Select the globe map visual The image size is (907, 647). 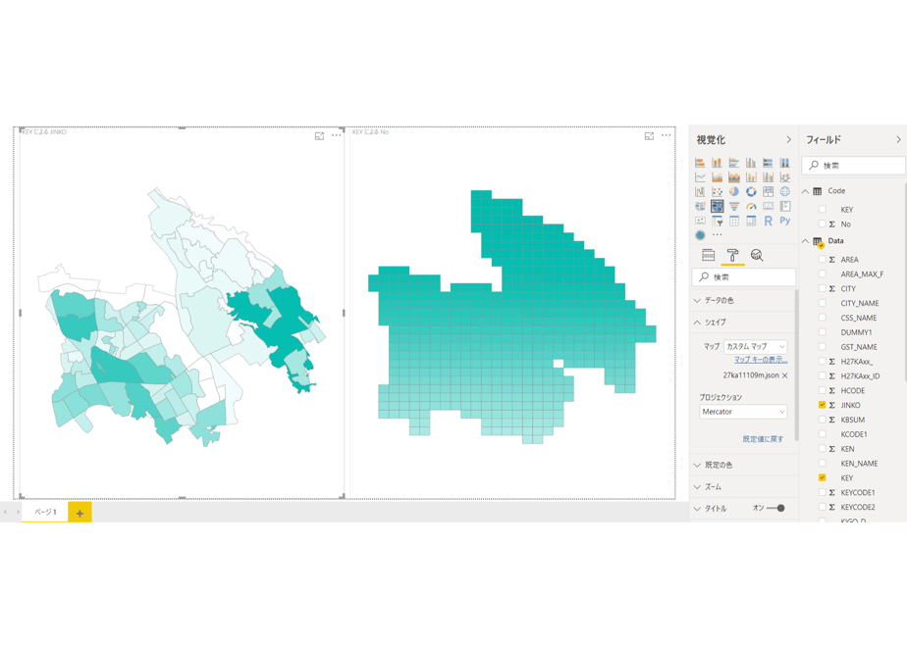point(785,192)
